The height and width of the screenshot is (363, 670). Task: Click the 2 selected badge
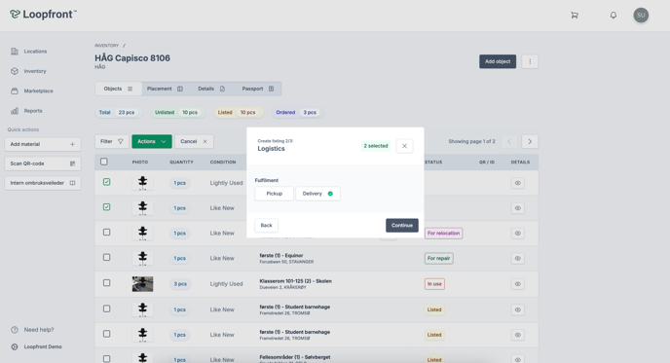(x=376, y=146)
